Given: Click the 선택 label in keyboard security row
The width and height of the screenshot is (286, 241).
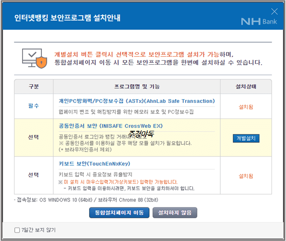Looking at the screenshot, I should [x=34, y=175].
